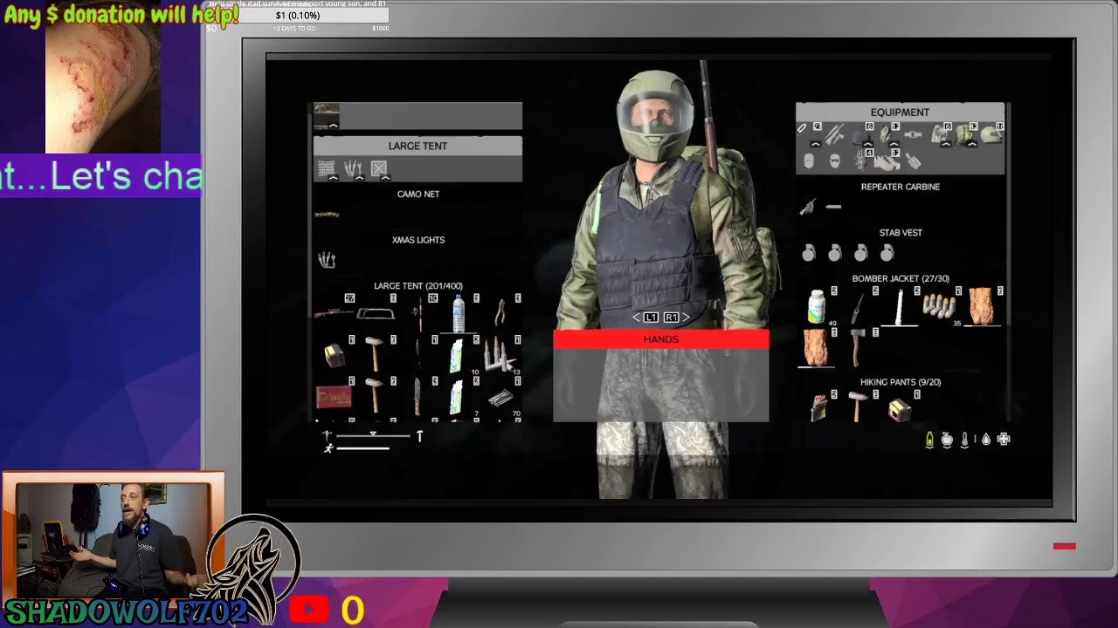
Task: Adjust the stance slider marker
Action: [373, 433]
